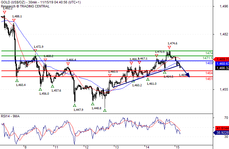Click the Research © TRADING CENTRAL text

point(25,6)
